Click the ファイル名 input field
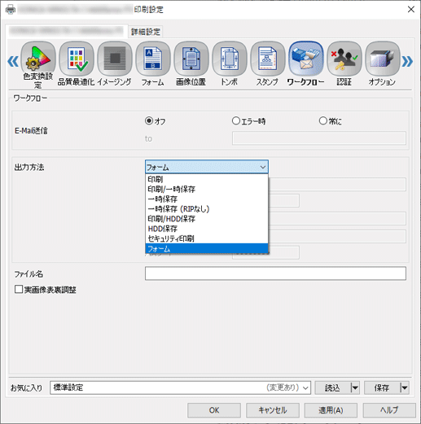The width and height of the screenshot is (421, 424). pyautogui.click(x=275, y=273)
